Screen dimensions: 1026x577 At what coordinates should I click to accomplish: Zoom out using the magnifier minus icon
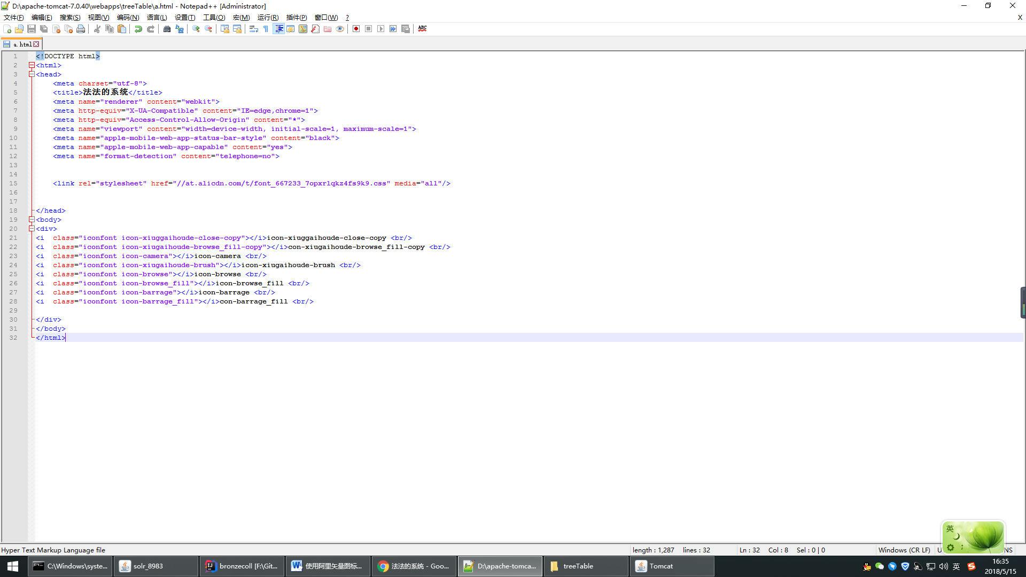click(x=208, y=29)
